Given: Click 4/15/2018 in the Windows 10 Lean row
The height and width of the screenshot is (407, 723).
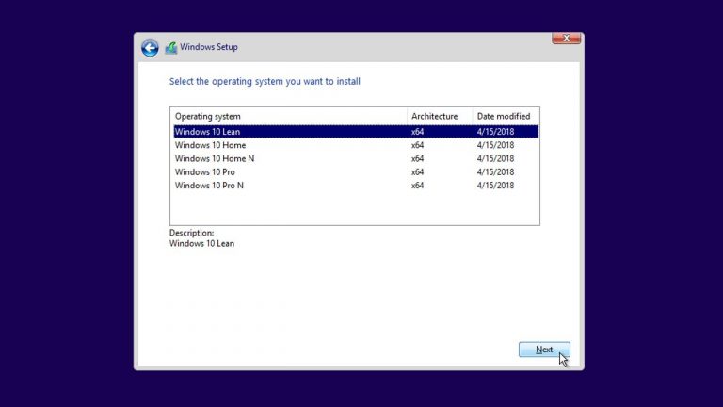Looking at the screenshot, I should [x=495, y=132].
